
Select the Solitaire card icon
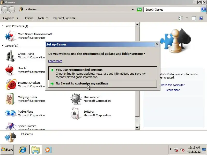tap(75, 113)
